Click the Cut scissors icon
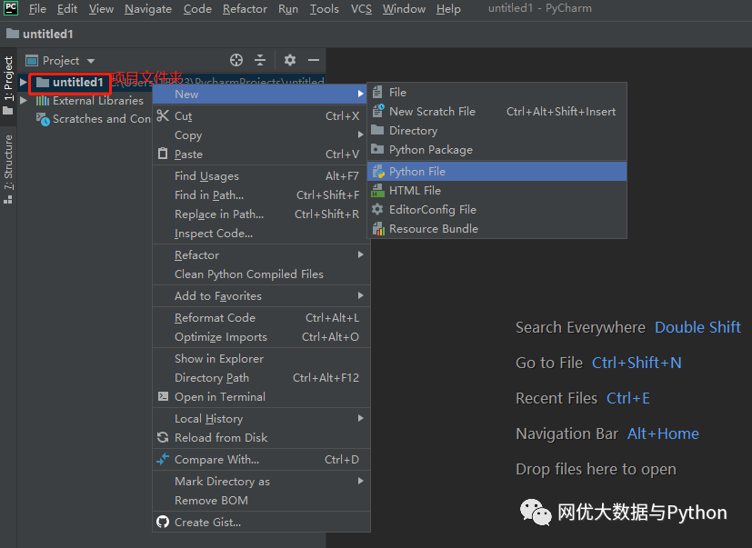This screenshot has height=548, width=752. 163,115
